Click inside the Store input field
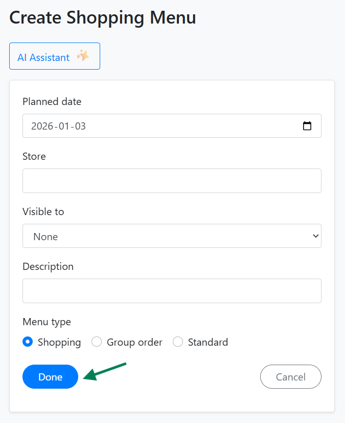 tap(172, 180)
